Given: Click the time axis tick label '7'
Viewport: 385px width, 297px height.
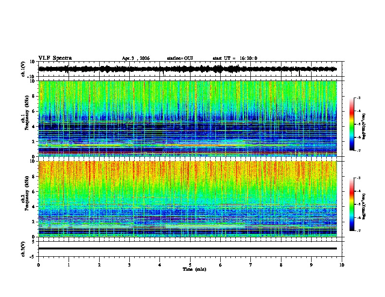Looking at the screenshot, I should tap(251, 265).
